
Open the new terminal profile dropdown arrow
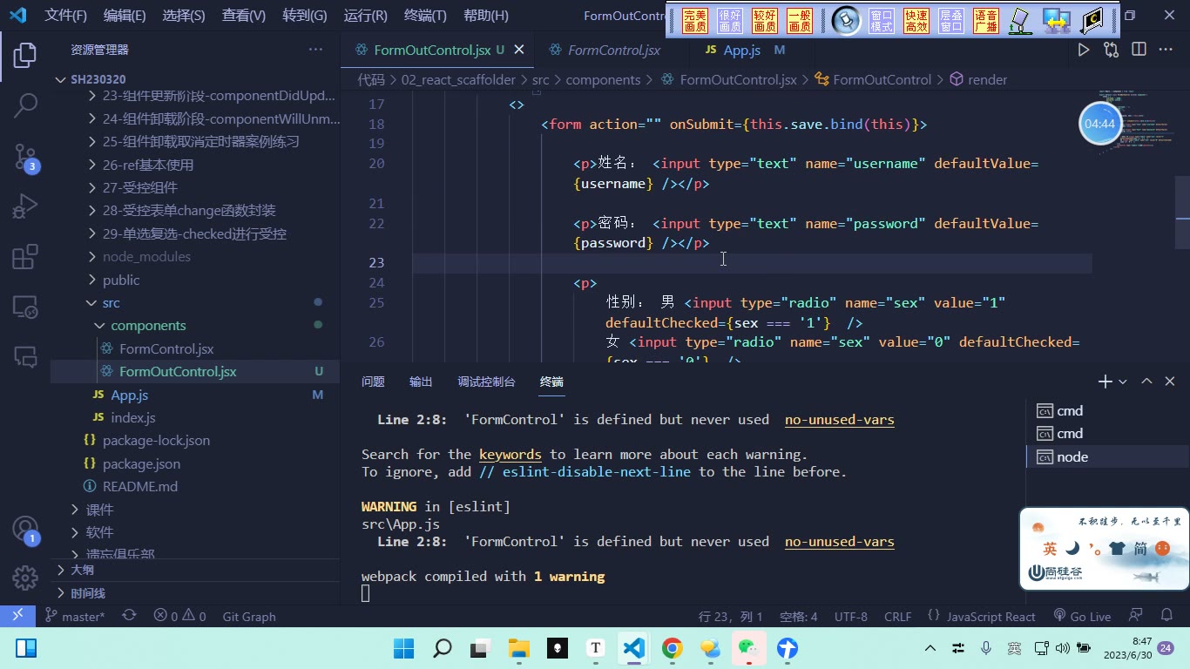(x=1123, y=382)
